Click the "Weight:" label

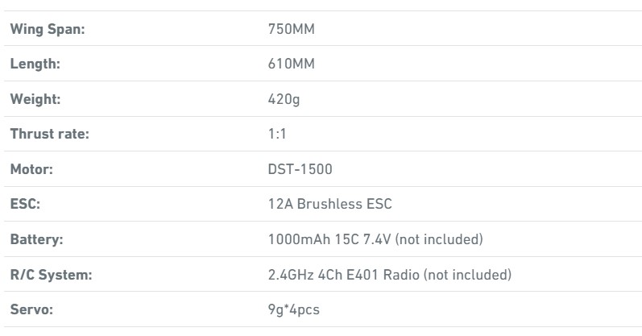(x=35, y=99)
